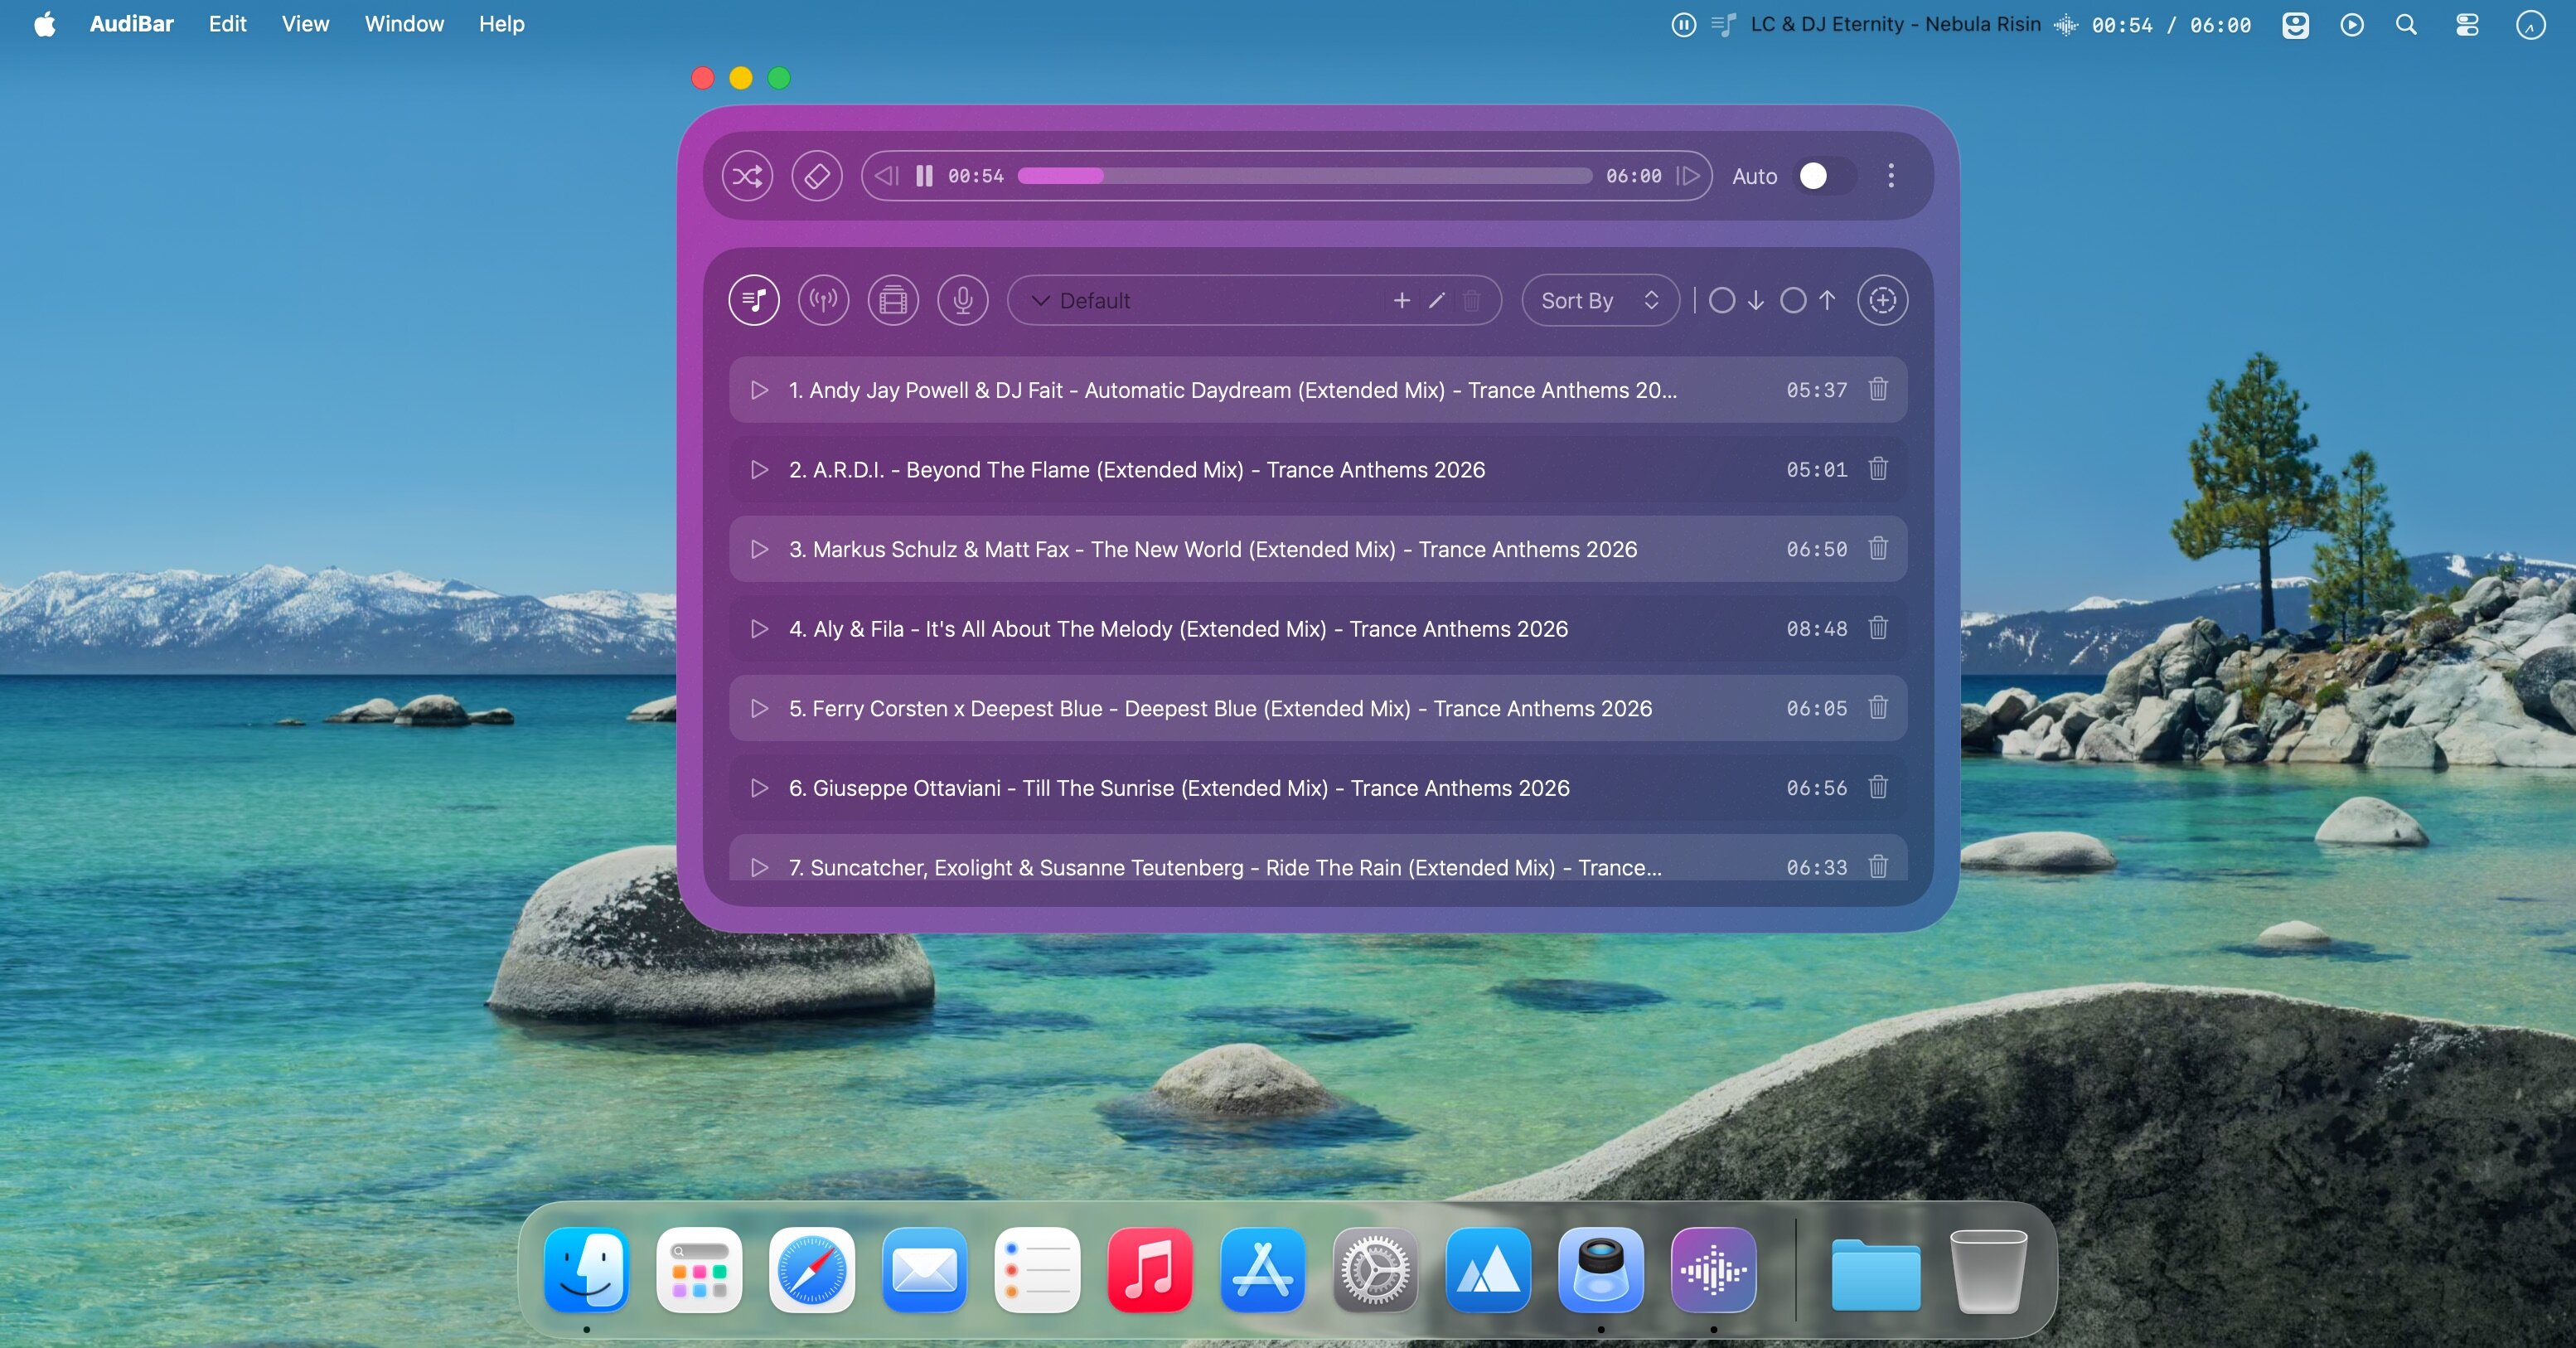This screenshot has width=2576, height=1348.
Task: Select the descending sort radio button
Action: click(1721, 300)
